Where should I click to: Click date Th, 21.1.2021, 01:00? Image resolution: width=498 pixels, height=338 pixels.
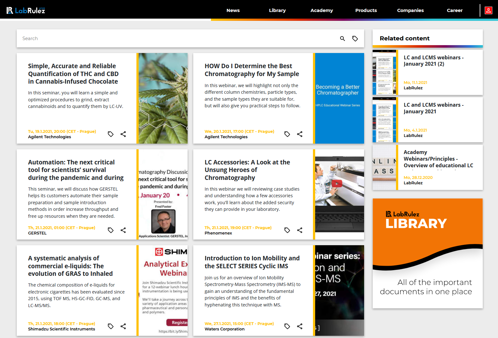62,228
